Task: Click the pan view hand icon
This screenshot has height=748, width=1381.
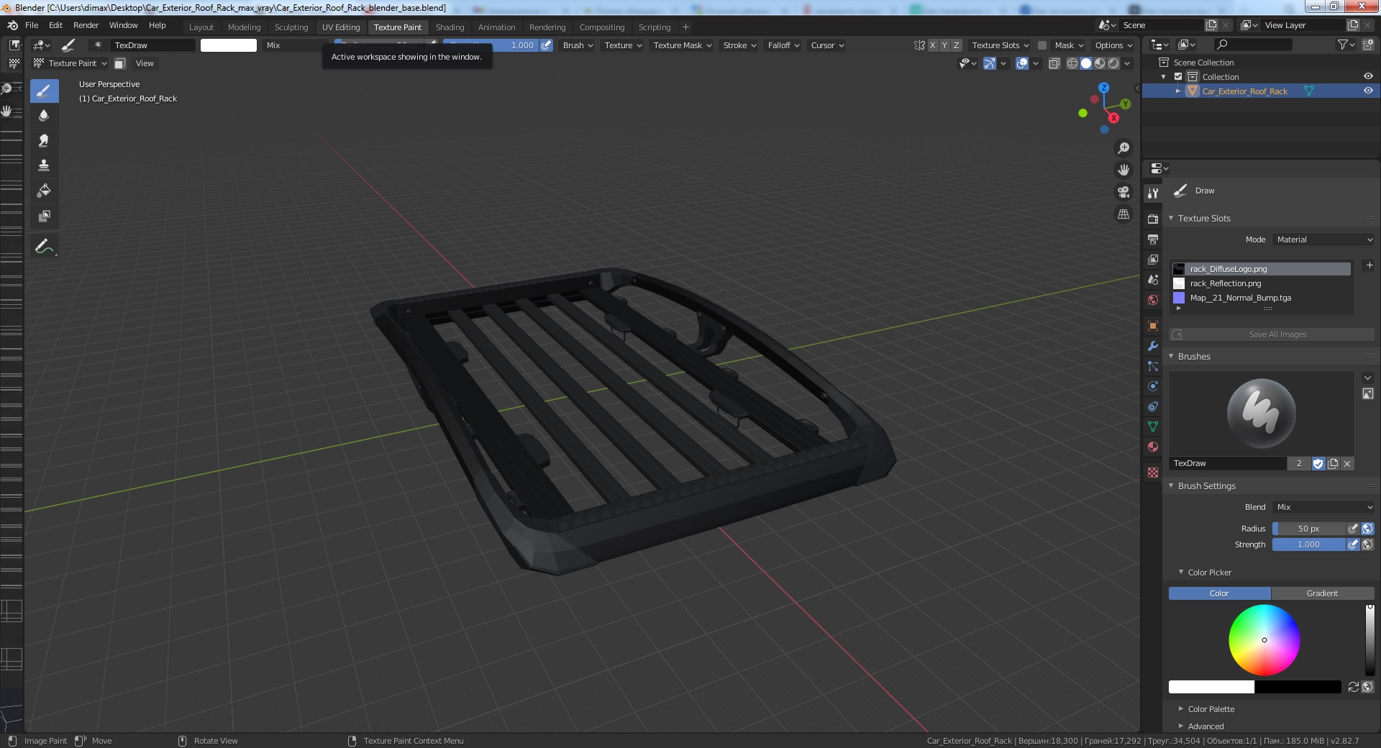Action: 1124,170
